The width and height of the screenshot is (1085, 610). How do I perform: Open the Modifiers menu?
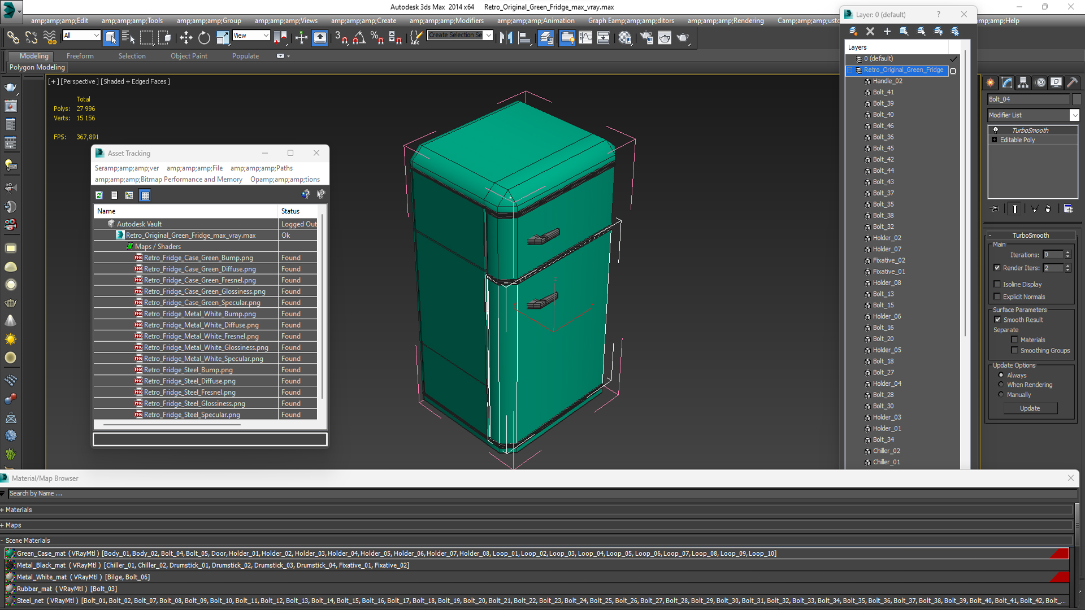pos(446,21)
